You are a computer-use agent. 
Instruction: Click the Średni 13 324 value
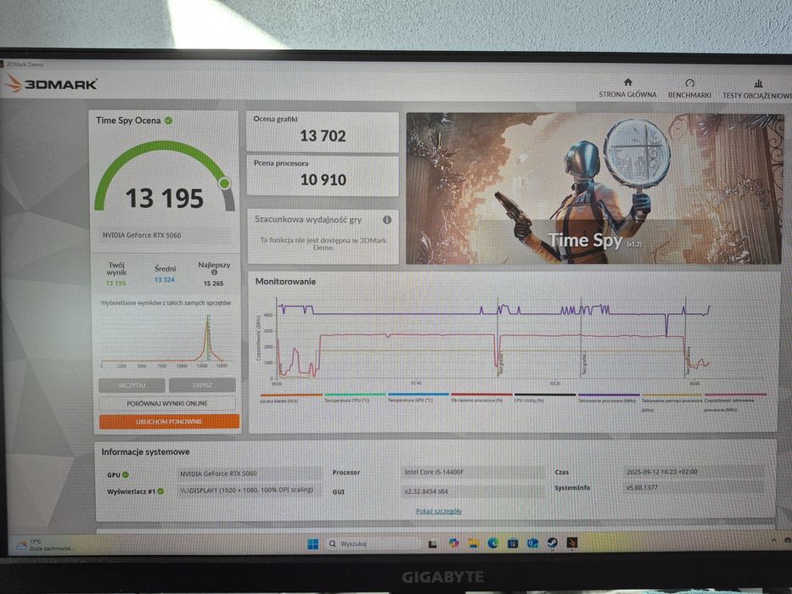[165, 279]
